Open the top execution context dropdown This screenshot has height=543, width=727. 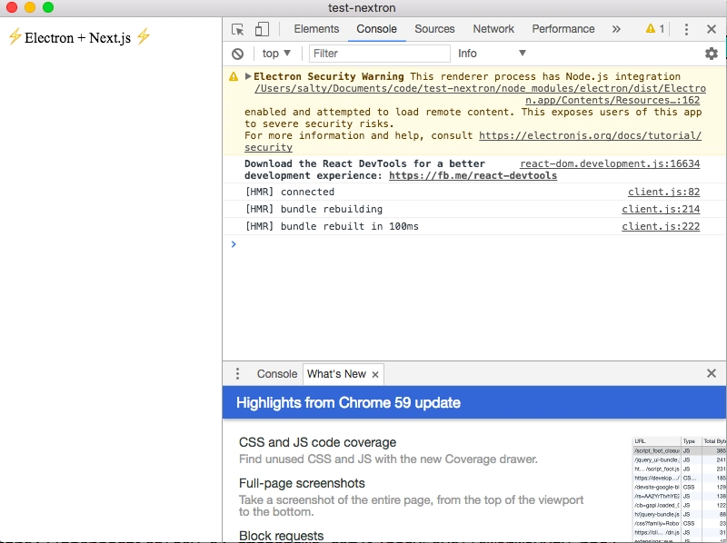point(276,54)
